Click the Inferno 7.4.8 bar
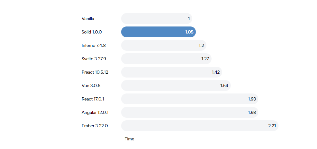Viewport: 317px width, 149px height. pos(164,45)
